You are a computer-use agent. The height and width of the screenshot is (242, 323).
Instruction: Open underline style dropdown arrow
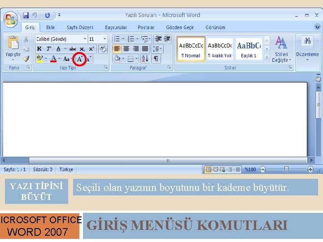click(x=65, y=49)
